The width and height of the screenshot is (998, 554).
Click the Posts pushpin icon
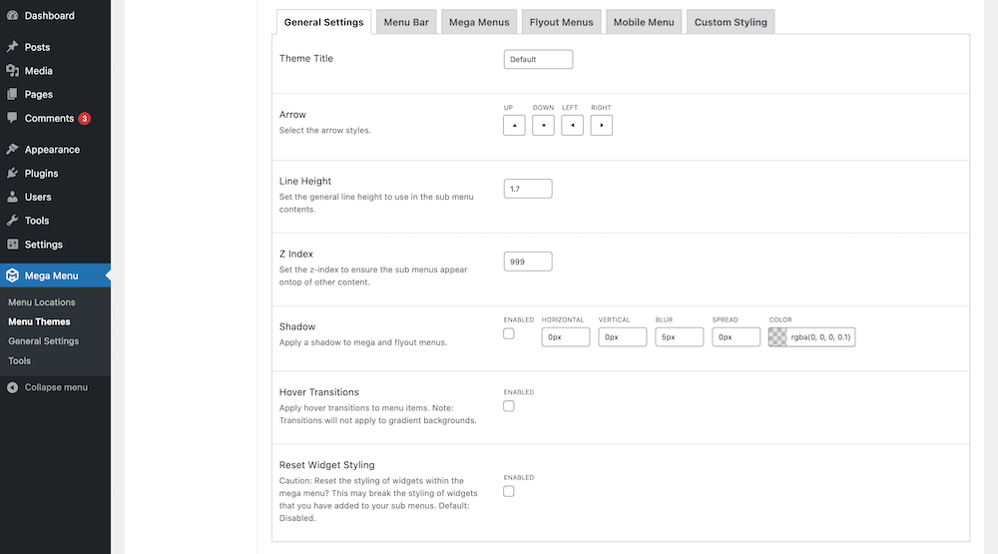pos(12,47)
